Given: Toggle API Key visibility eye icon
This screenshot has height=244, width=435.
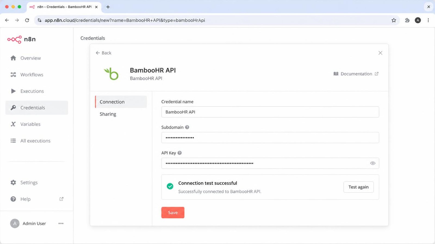Looking at the screenshot, I should click(x=373, y=163).
